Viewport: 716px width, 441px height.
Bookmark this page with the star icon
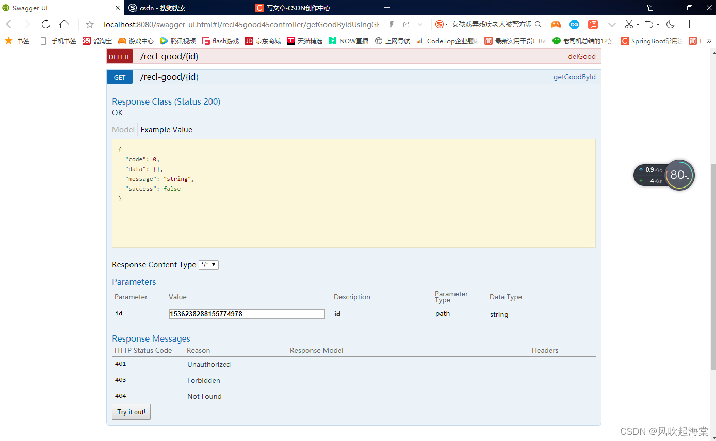90,24
